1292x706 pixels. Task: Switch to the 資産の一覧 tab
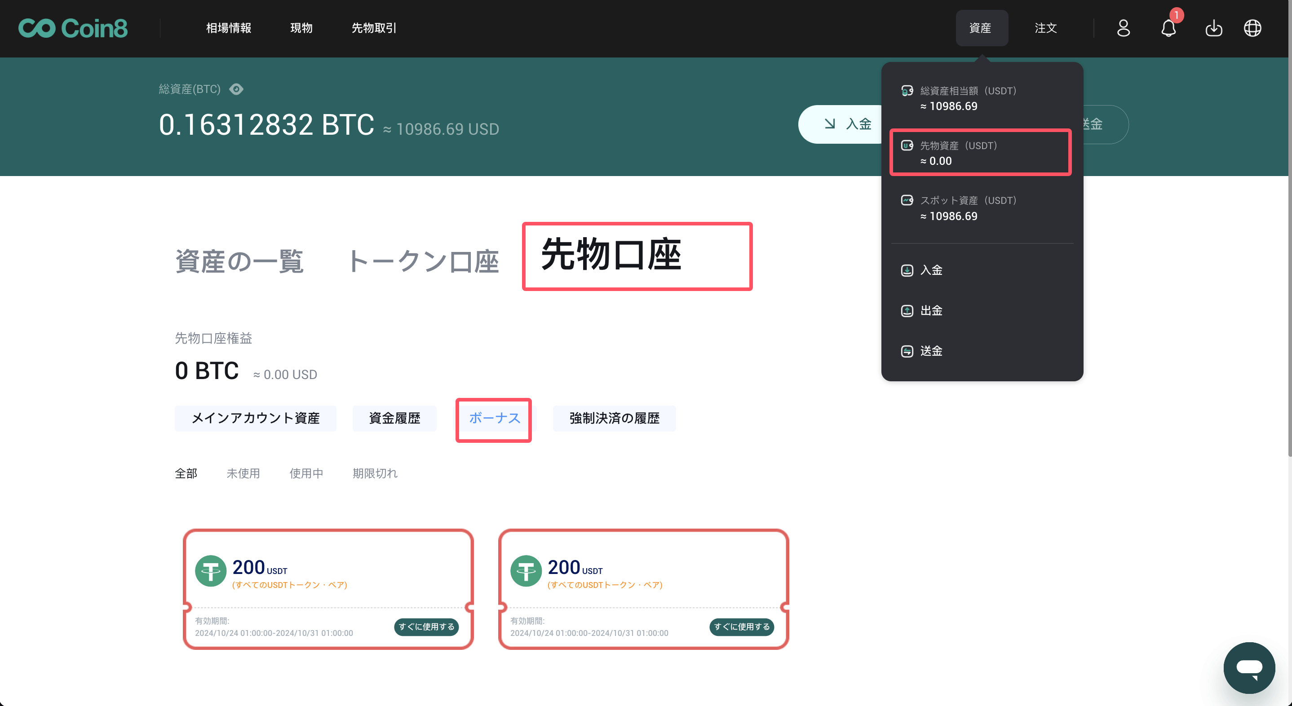[239, 261]
